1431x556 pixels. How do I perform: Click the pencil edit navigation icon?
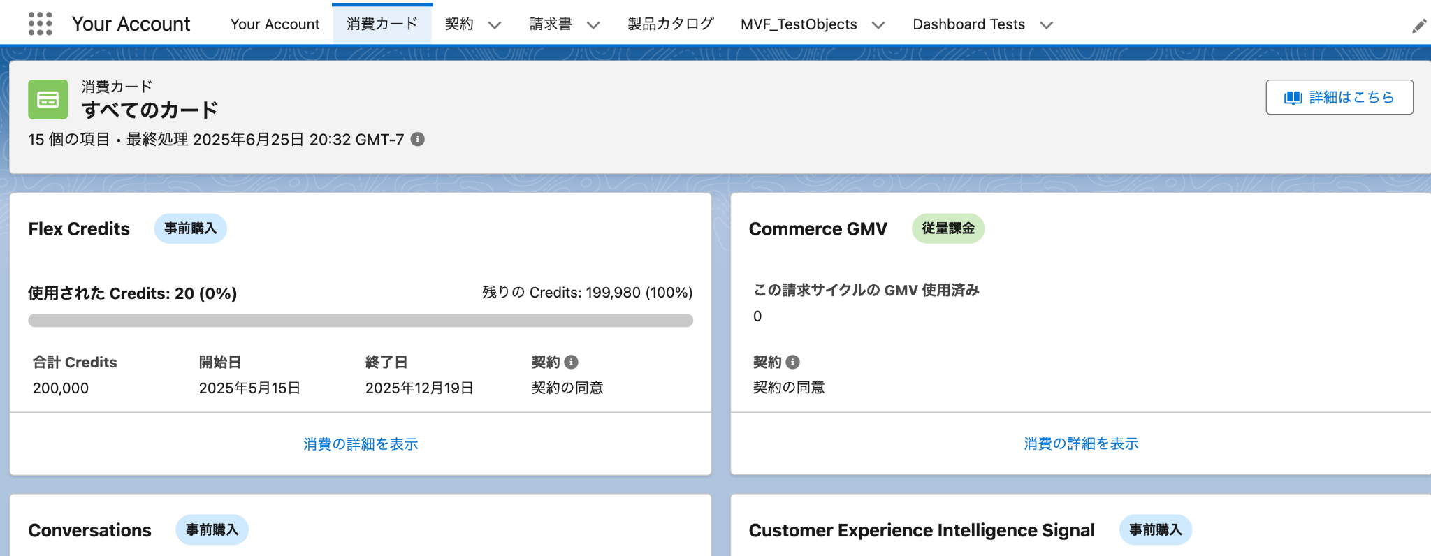(1418, 26)
